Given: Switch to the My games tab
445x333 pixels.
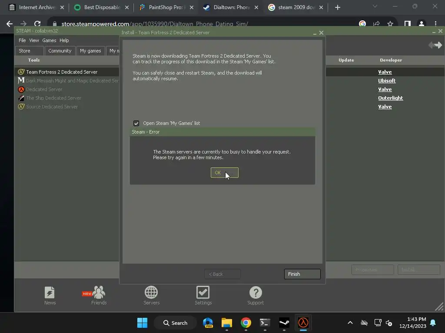Looking at the screenshot, I should (90, 51).
